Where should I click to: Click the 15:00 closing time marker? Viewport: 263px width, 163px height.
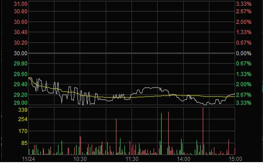[236, 159]
